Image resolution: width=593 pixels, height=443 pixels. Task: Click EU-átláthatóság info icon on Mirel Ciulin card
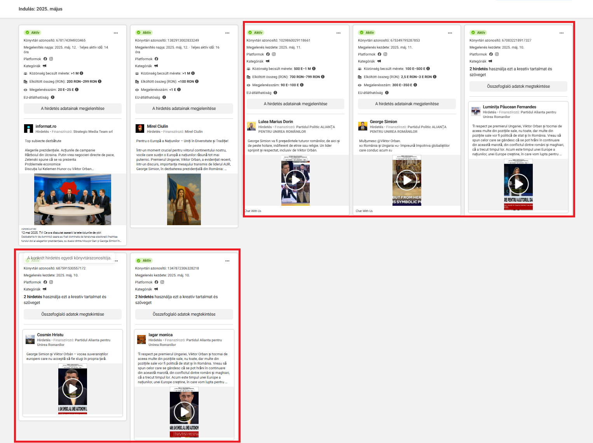click(x=164, y=97)
